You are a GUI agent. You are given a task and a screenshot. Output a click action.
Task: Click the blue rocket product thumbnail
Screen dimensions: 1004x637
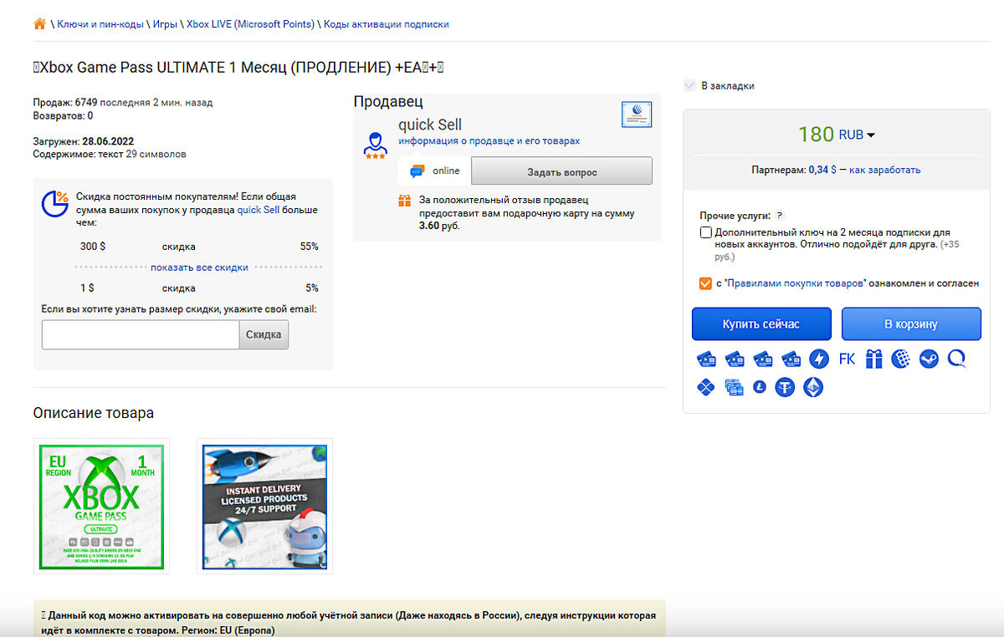(264, 507)
